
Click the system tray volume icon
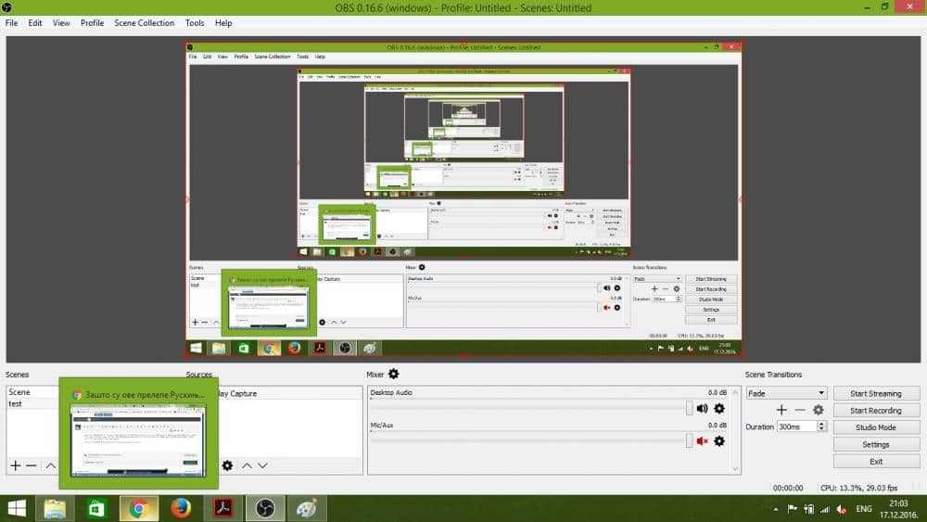tap(842, 509)
